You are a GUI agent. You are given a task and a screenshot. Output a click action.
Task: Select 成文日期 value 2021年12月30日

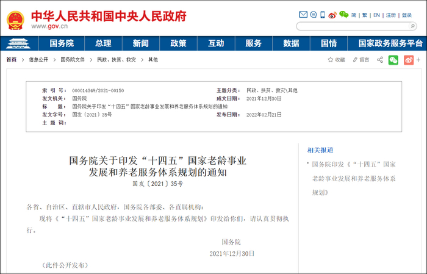(x=264, y=99)
